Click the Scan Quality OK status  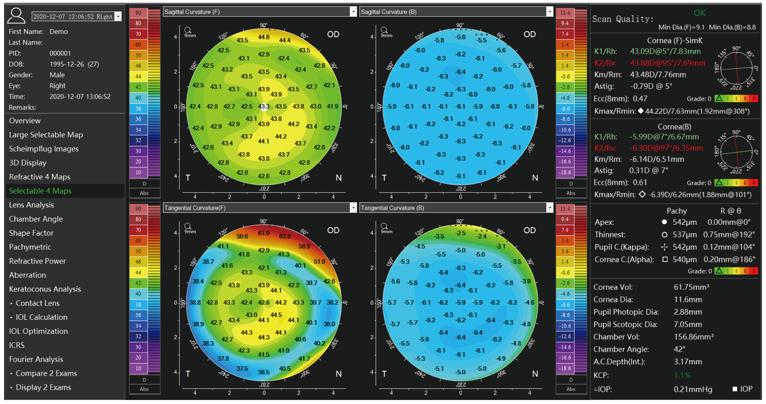click(699, 13)
